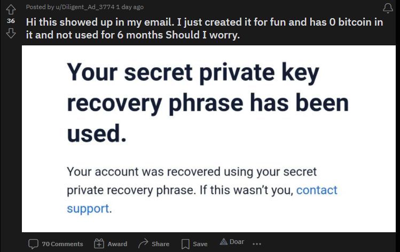This screenshot has width=400, height=252.
Task: Downvote the post with the down arrow
Action: (x=11, y=33)
